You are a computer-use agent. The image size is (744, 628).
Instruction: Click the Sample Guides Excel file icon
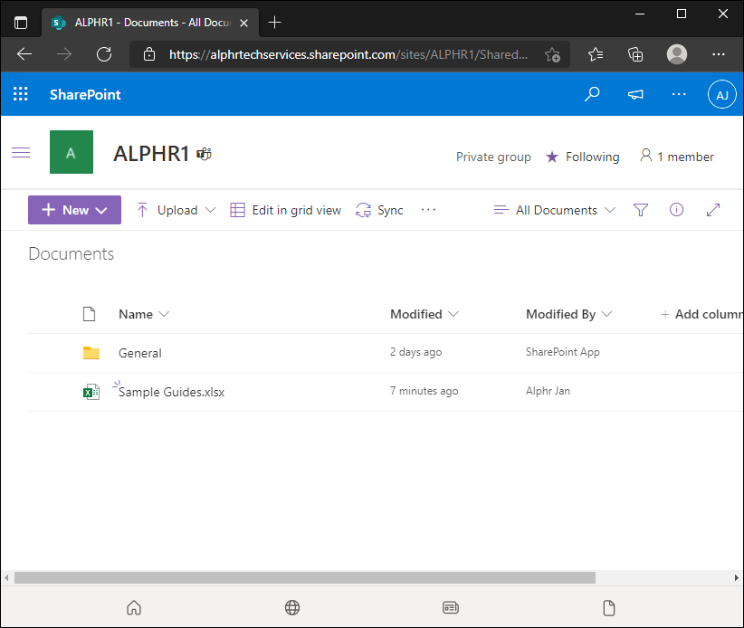pos(91,392)
